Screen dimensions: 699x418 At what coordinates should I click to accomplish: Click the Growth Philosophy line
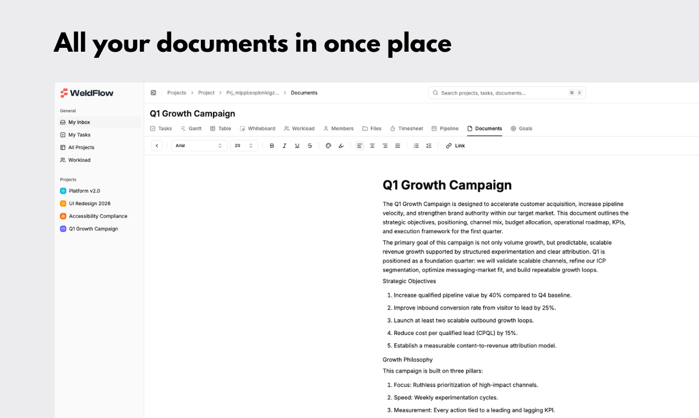tap(408, 360)
